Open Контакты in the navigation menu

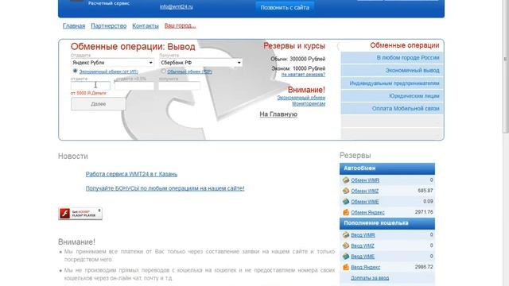[146, 26]
